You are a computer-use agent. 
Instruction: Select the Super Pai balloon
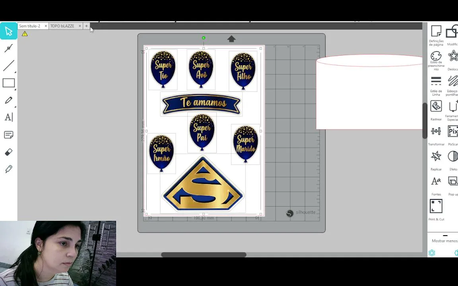click(x=202, y=133)
